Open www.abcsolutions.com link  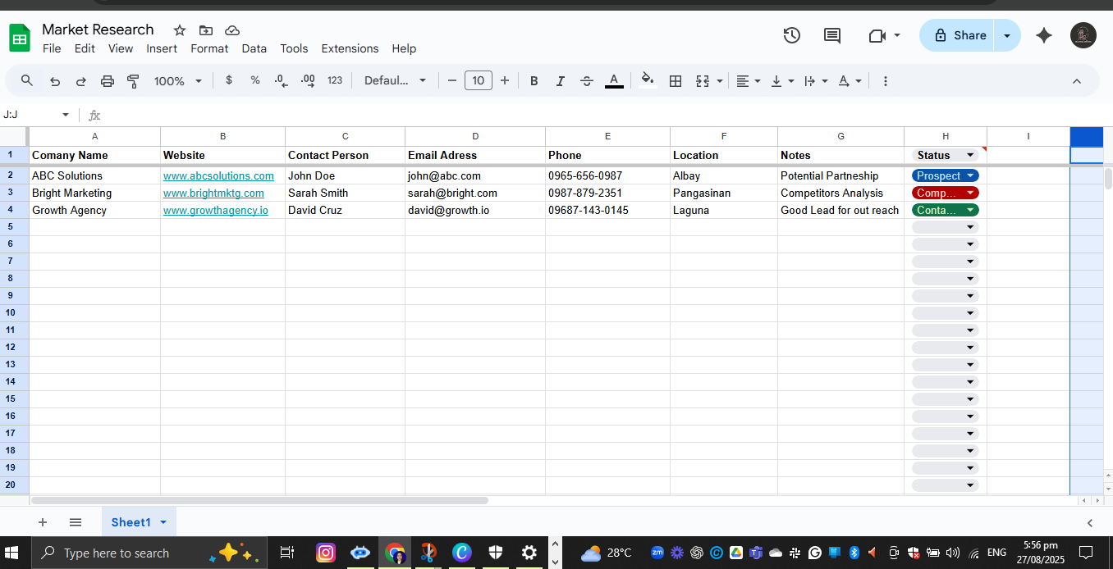click(218, 175)
